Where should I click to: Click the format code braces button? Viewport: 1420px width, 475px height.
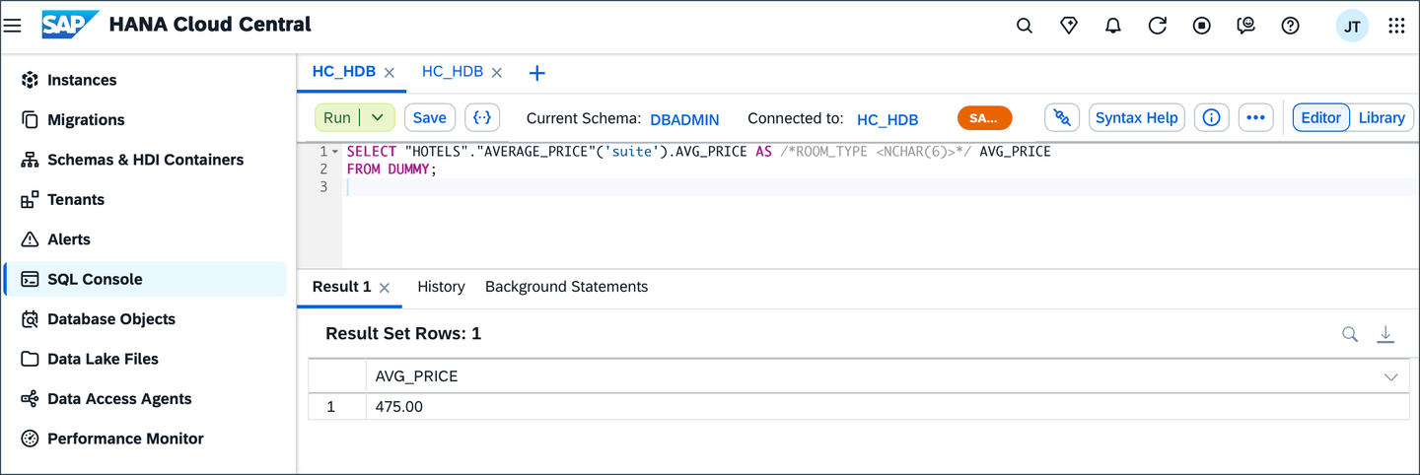click(x=482, y=117)
